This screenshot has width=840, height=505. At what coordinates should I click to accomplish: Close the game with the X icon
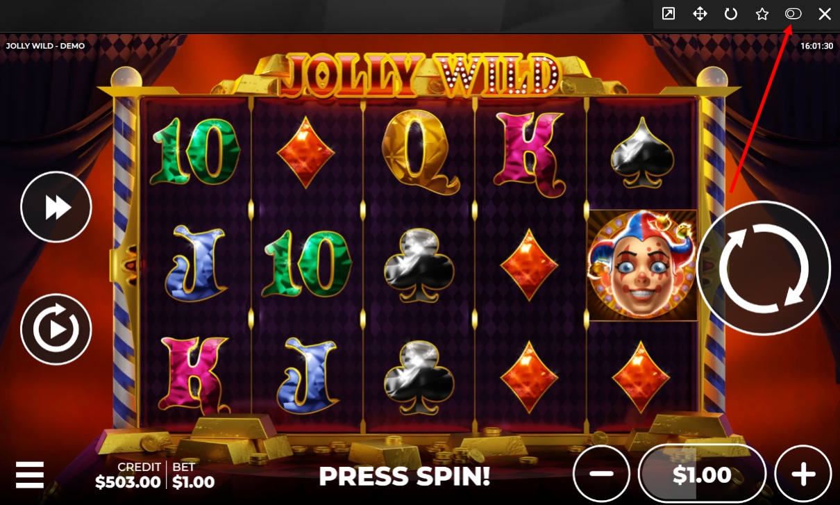pyautogui.click(x=825, y=14)
